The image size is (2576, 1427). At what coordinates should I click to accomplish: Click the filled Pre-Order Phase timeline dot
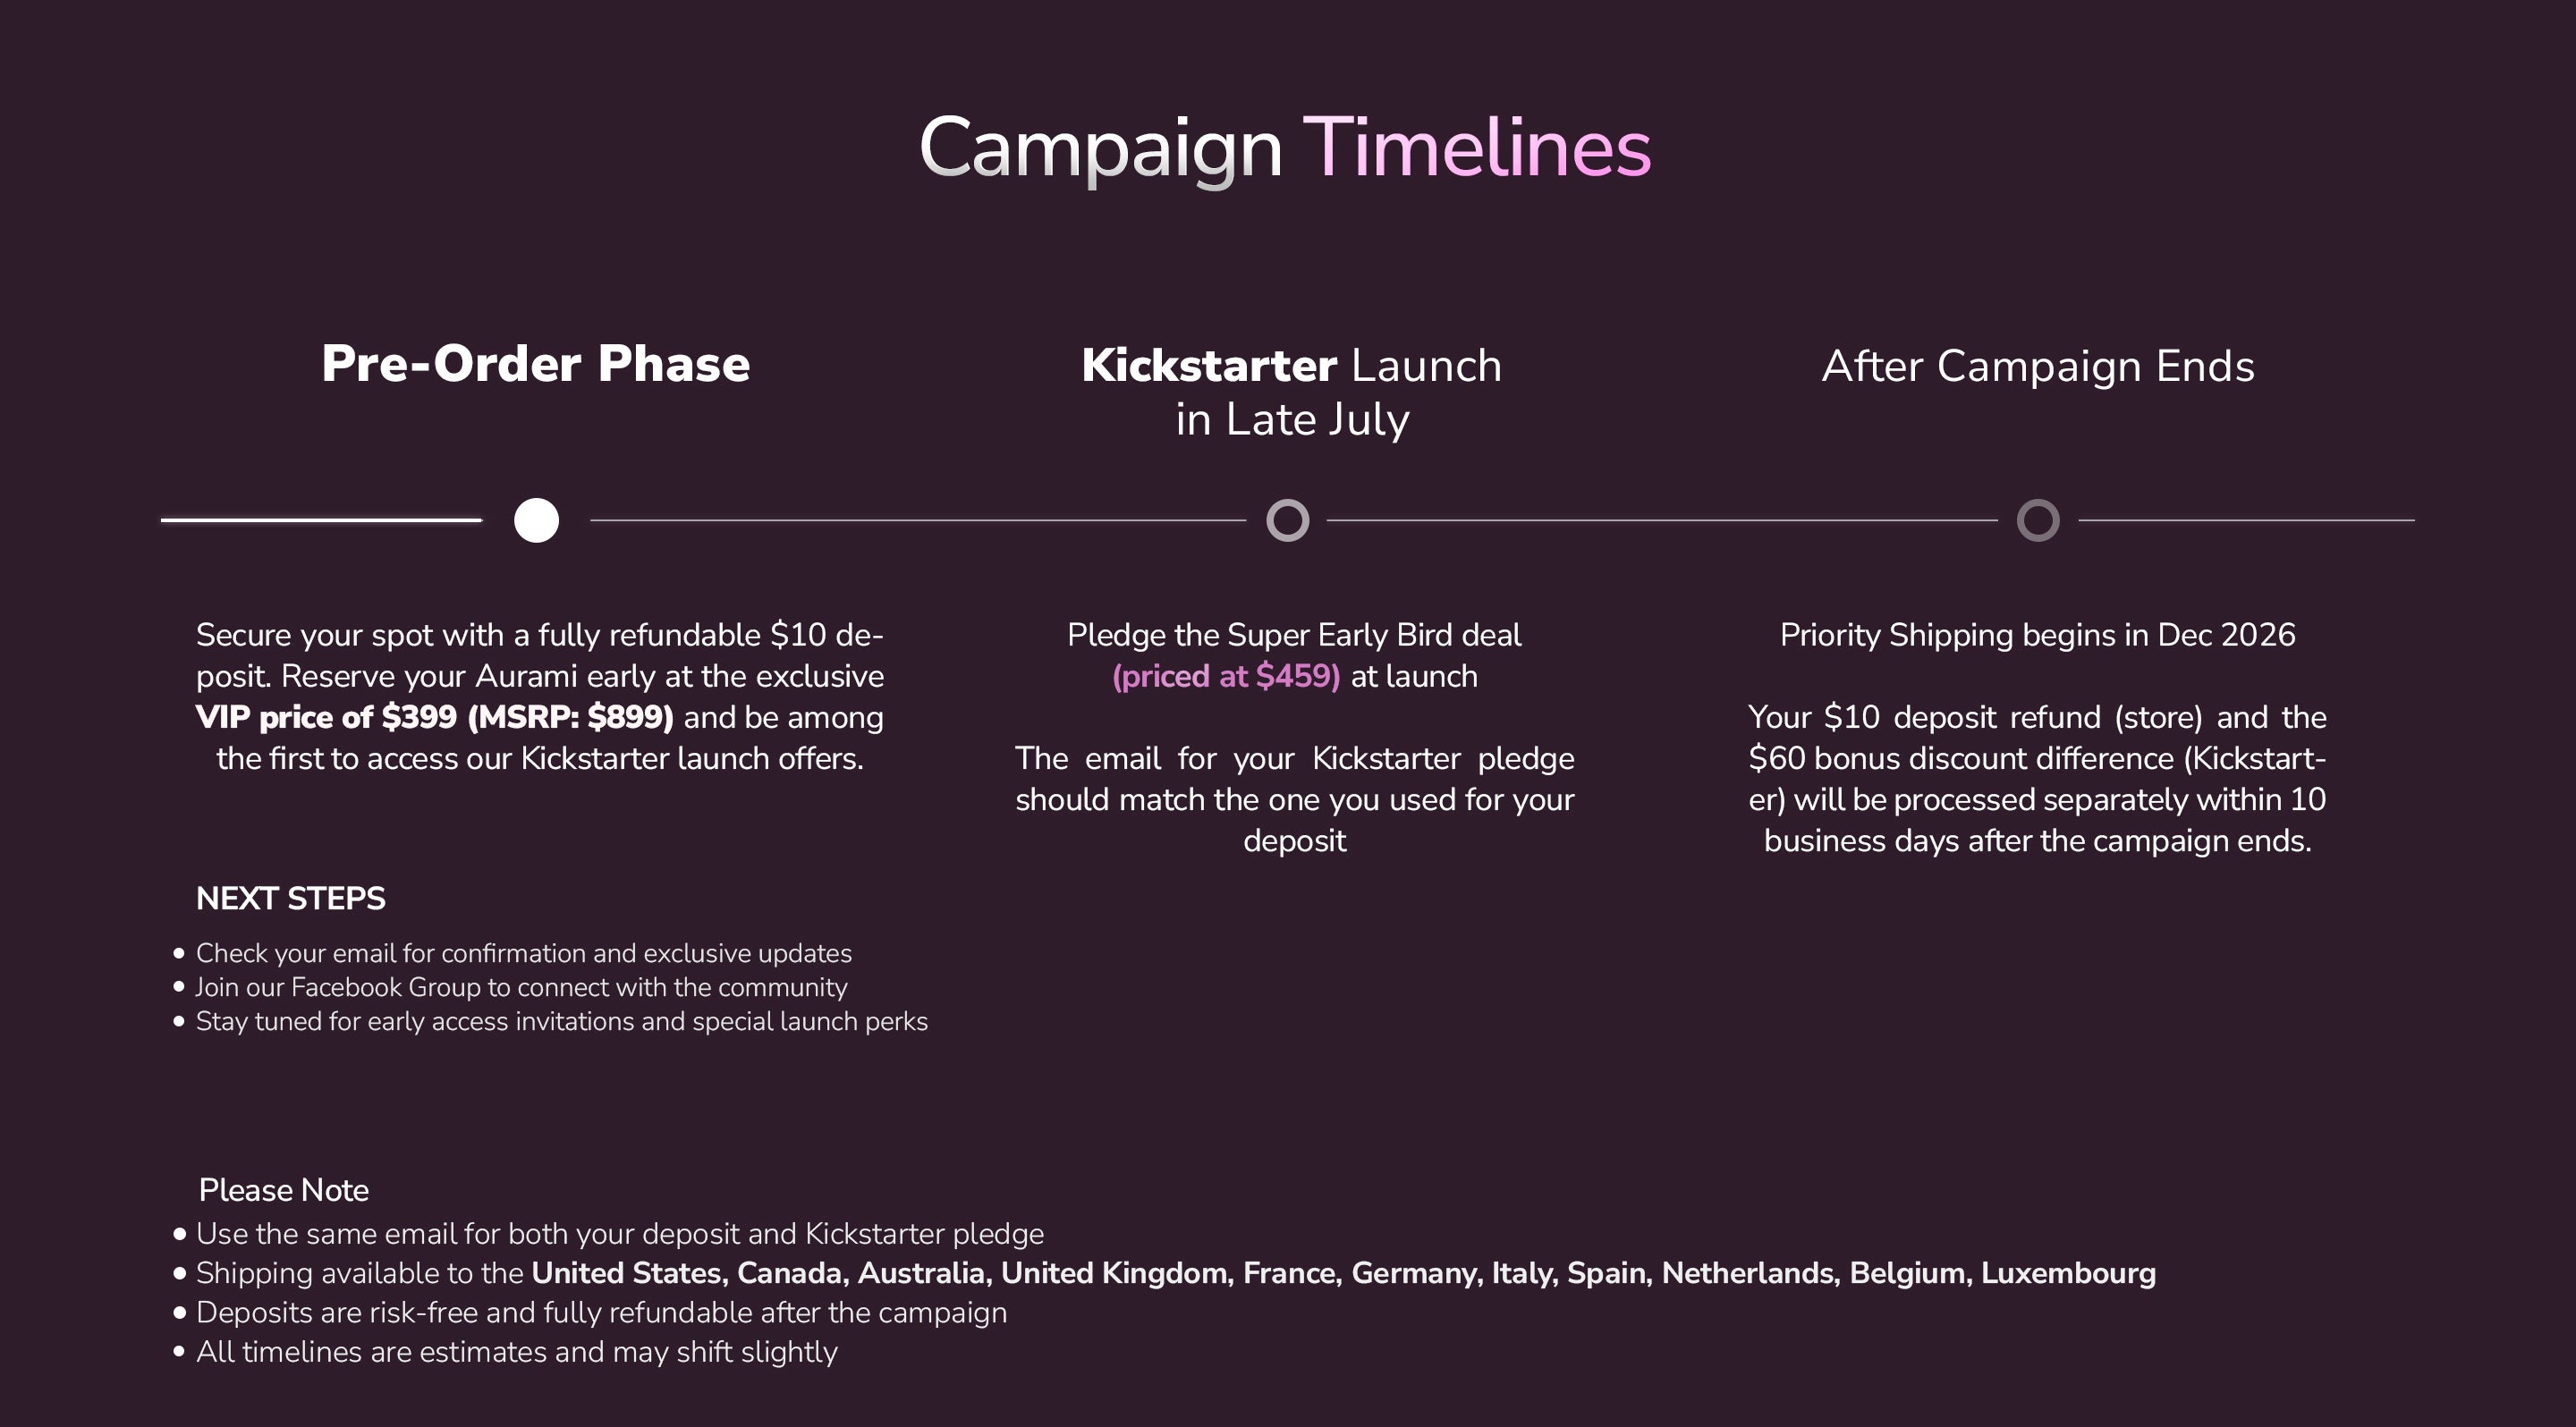coord(536,520)
